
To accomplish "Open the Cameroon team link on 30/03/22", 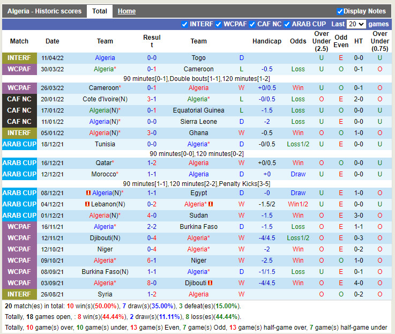I will [198, 69].
